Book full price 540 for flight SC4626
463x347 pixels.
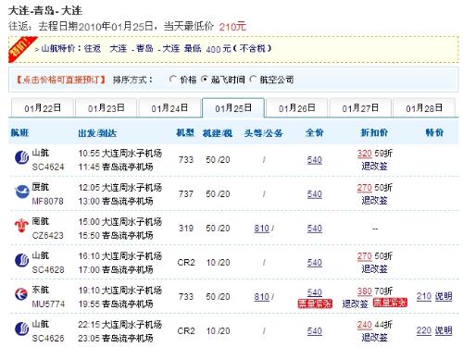(315, 331)
